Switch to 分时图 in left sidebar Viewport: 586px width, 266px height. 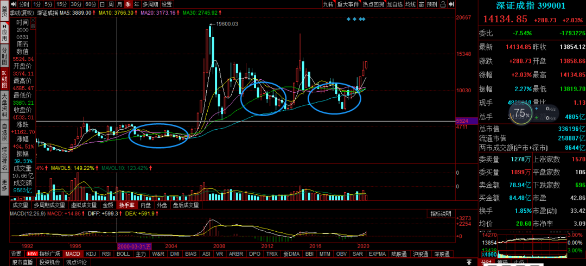click(4, 56)
